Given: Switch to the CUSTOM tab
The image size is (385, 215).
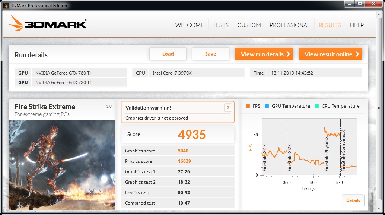Looking at the screenshot, I should pyautogui.click(x=249, y=25).
